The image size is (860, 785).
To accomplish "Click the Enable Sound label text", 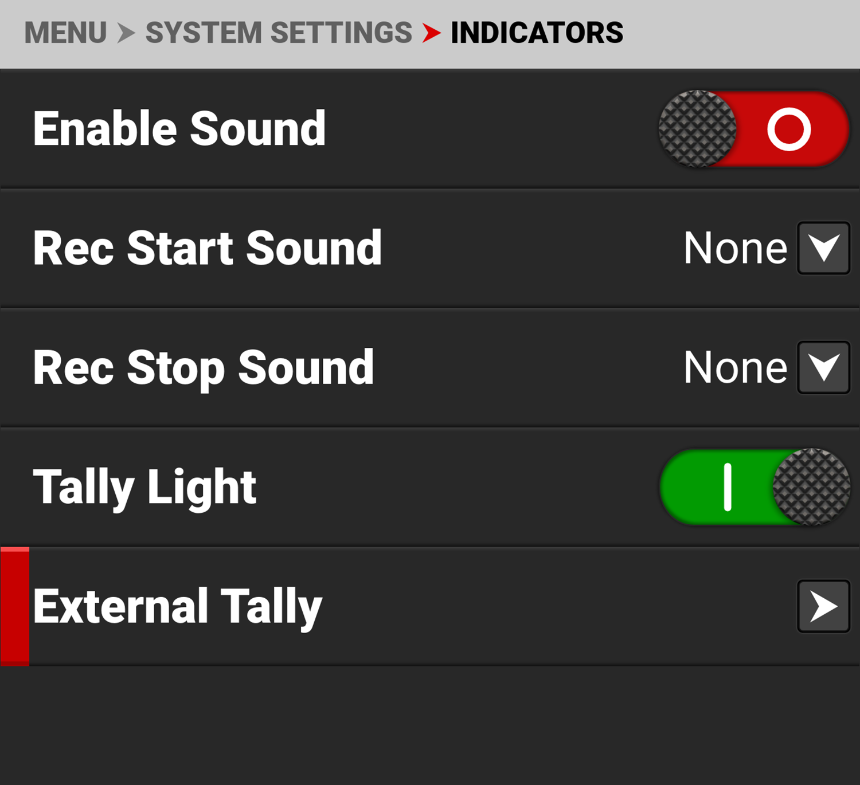I will (179, 129).
